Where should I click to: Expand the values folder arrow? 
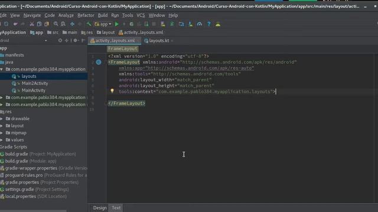[2, 140]
